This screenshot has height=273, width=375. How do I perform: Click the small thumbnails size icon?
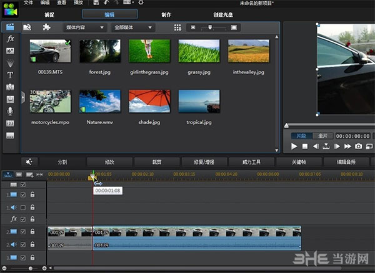pos(193,27)
